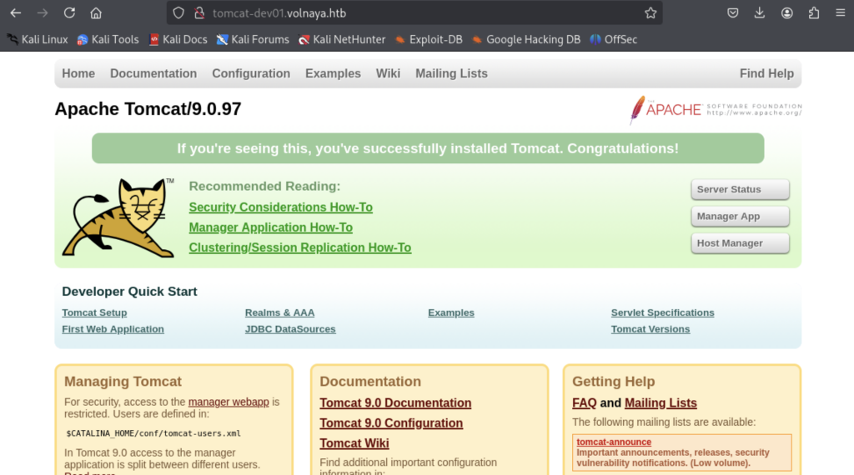The width and height of the screenshot is (854, 475).
Task: Open Security Considerations How-To link
Action: tap(280, 207)
